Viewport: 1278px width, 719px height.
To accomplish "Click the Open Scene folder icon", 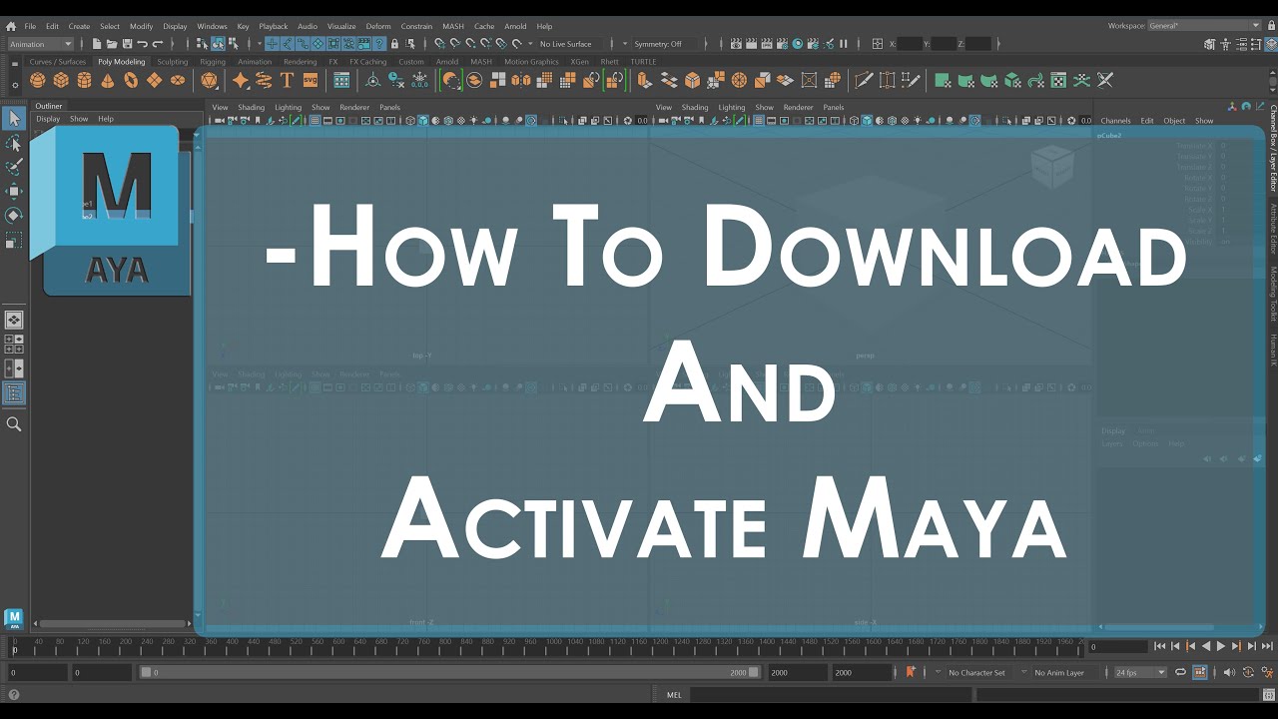I will 112,44.
